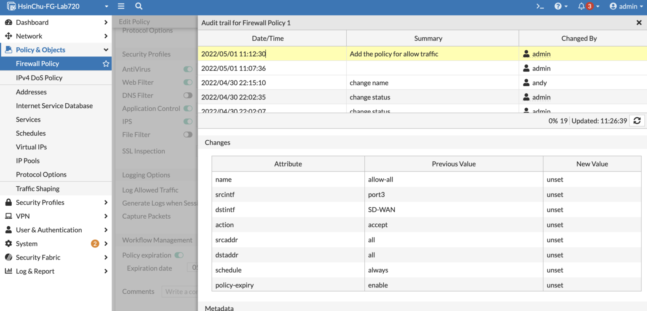This screenshot has width=647, height=311.
Task: Click the Comments input field
Action: pyautogui.click(x=179, y=292)
